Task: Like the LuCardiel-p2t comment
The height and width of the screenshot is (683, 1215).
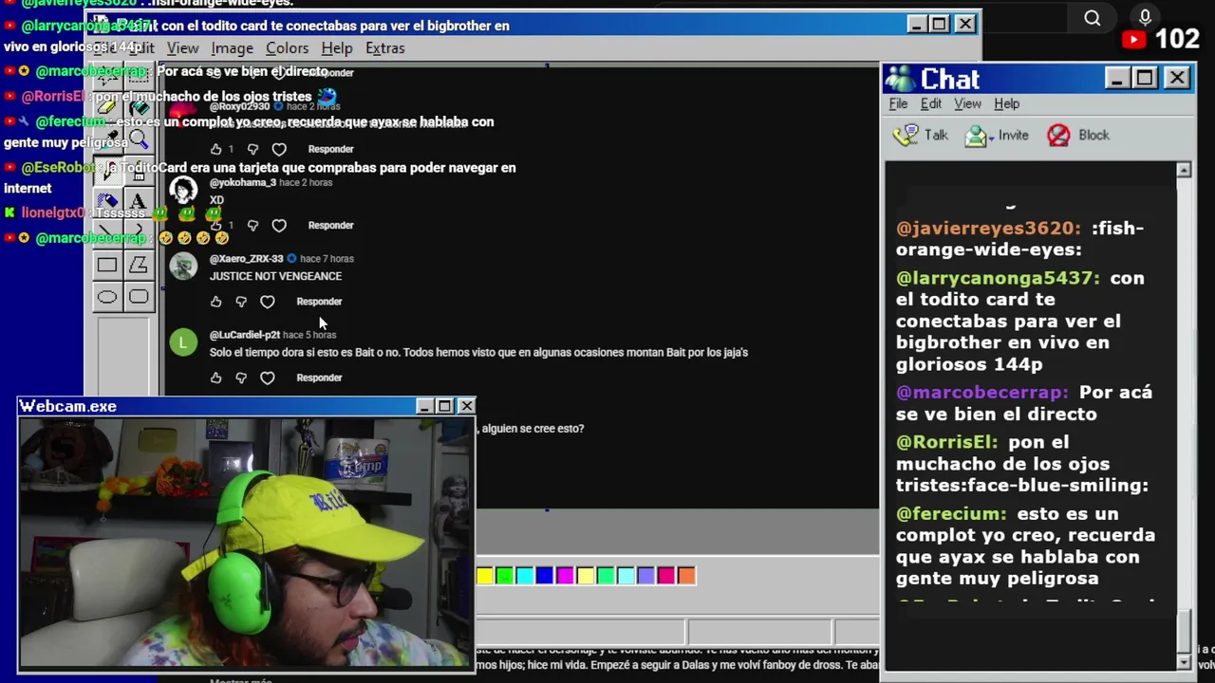Action: [215, 378]
